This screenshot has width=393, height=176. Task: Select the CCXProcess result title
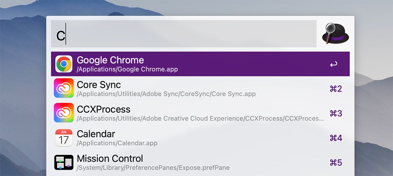click(x=103, y=109)
